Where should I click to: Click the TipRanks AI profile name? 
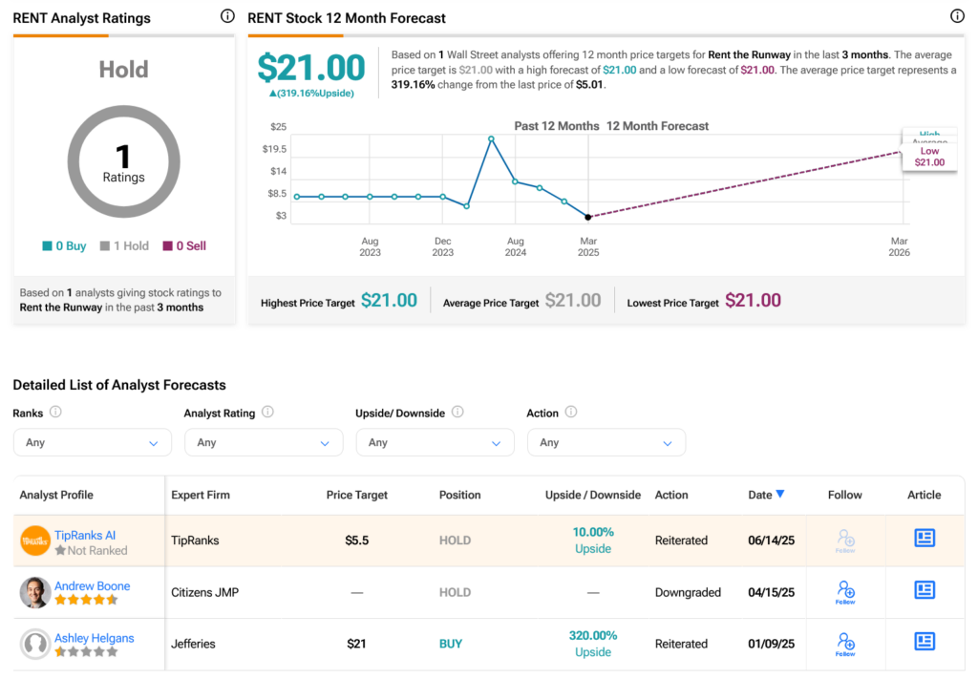85,535
